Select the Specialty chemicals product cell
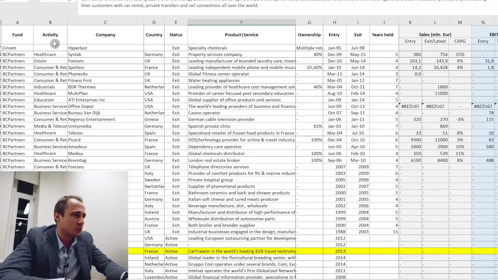This screenshot has width=498, height=280. [x=241, y=48]
